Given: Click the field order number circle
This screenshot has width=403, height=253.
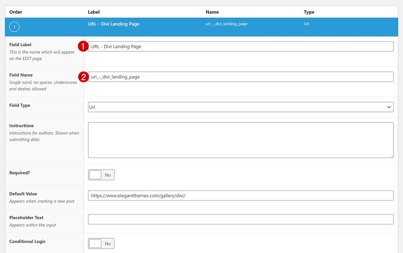Looking at the screenshot, I should 14,27.
